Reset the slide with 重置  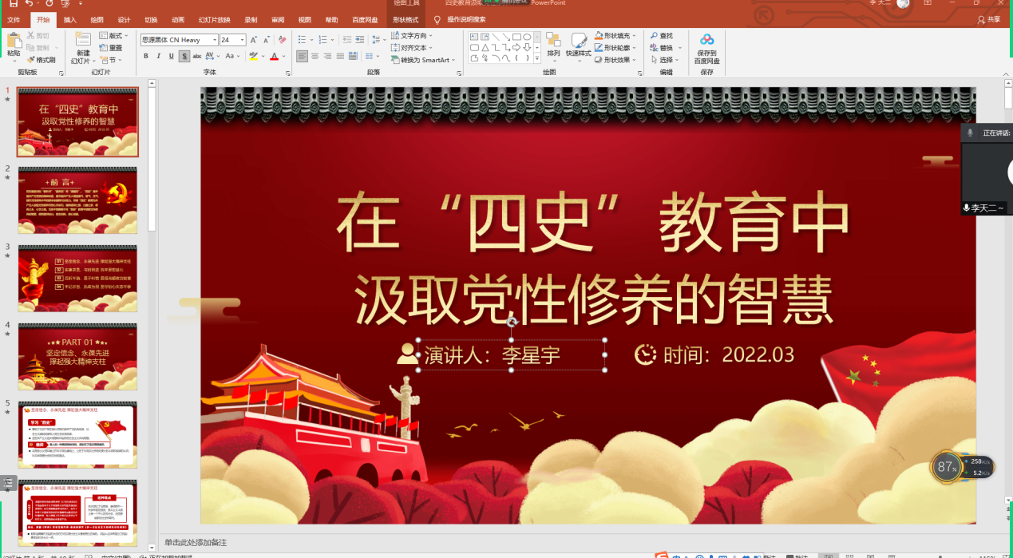pyautogui.click(x=111, y=48)
